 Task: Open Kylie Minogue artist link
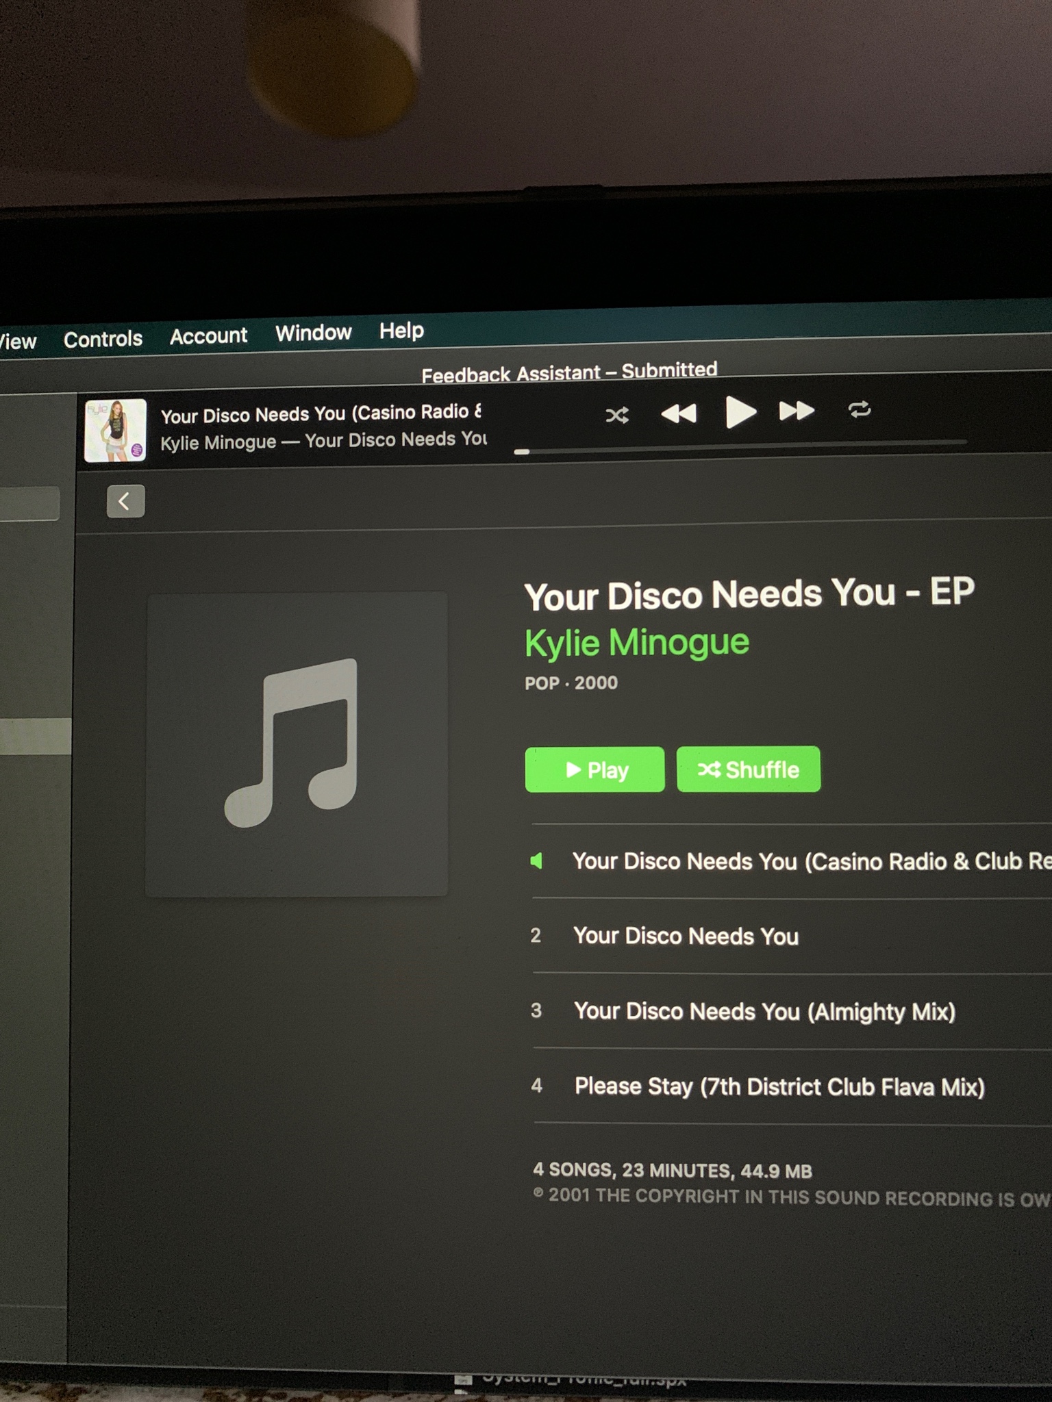(637, 643)
